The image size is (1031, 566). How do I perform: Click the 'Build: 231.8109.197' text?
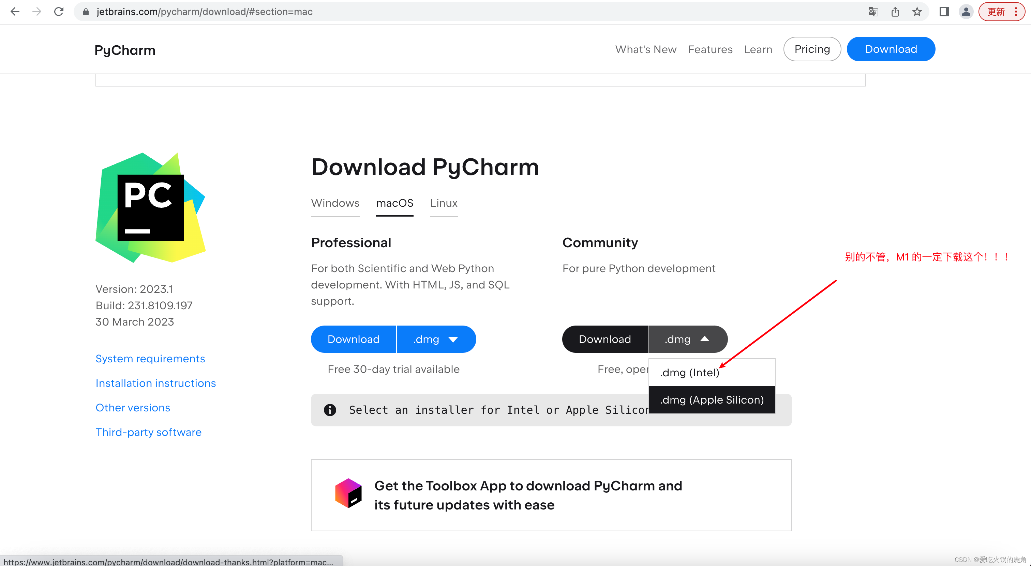click(144, 305)
